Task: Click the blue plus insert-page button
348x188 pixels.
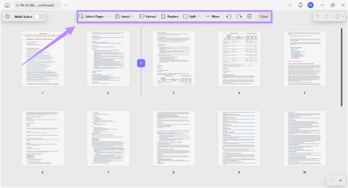Action: (141, 63)
